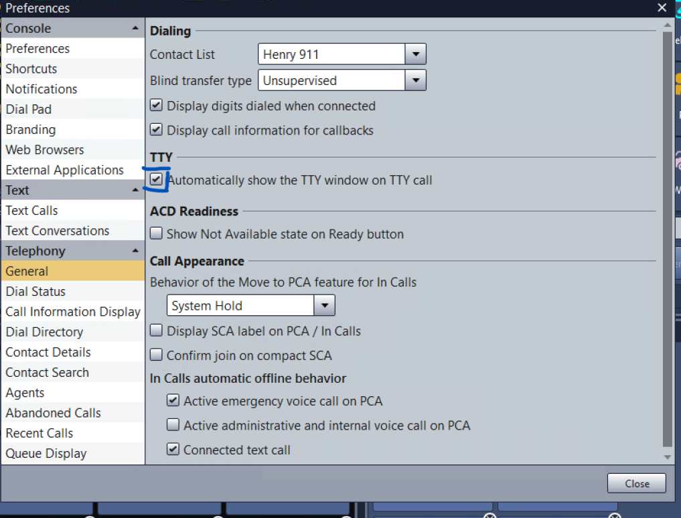The width and height of the screenshot is (681, 518).
Task: Click the scrollbar down arrow
Action: point(667,457)
